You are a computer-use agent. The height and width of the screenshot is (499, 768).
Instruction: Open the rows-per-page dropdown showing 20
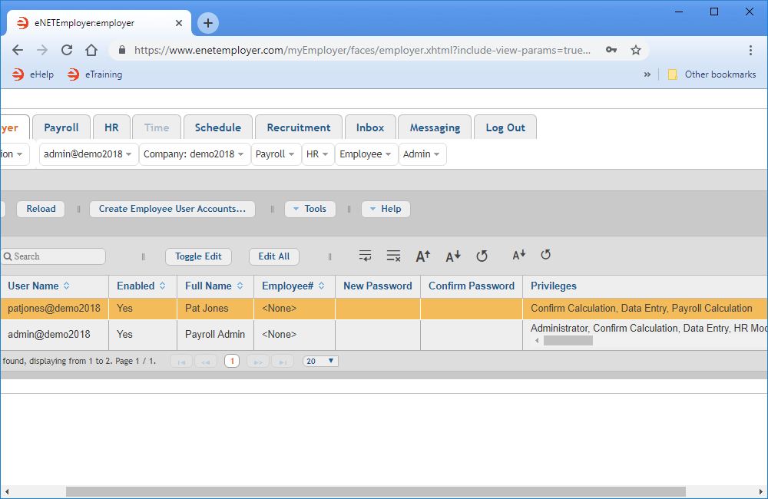(x=320, y=361)
